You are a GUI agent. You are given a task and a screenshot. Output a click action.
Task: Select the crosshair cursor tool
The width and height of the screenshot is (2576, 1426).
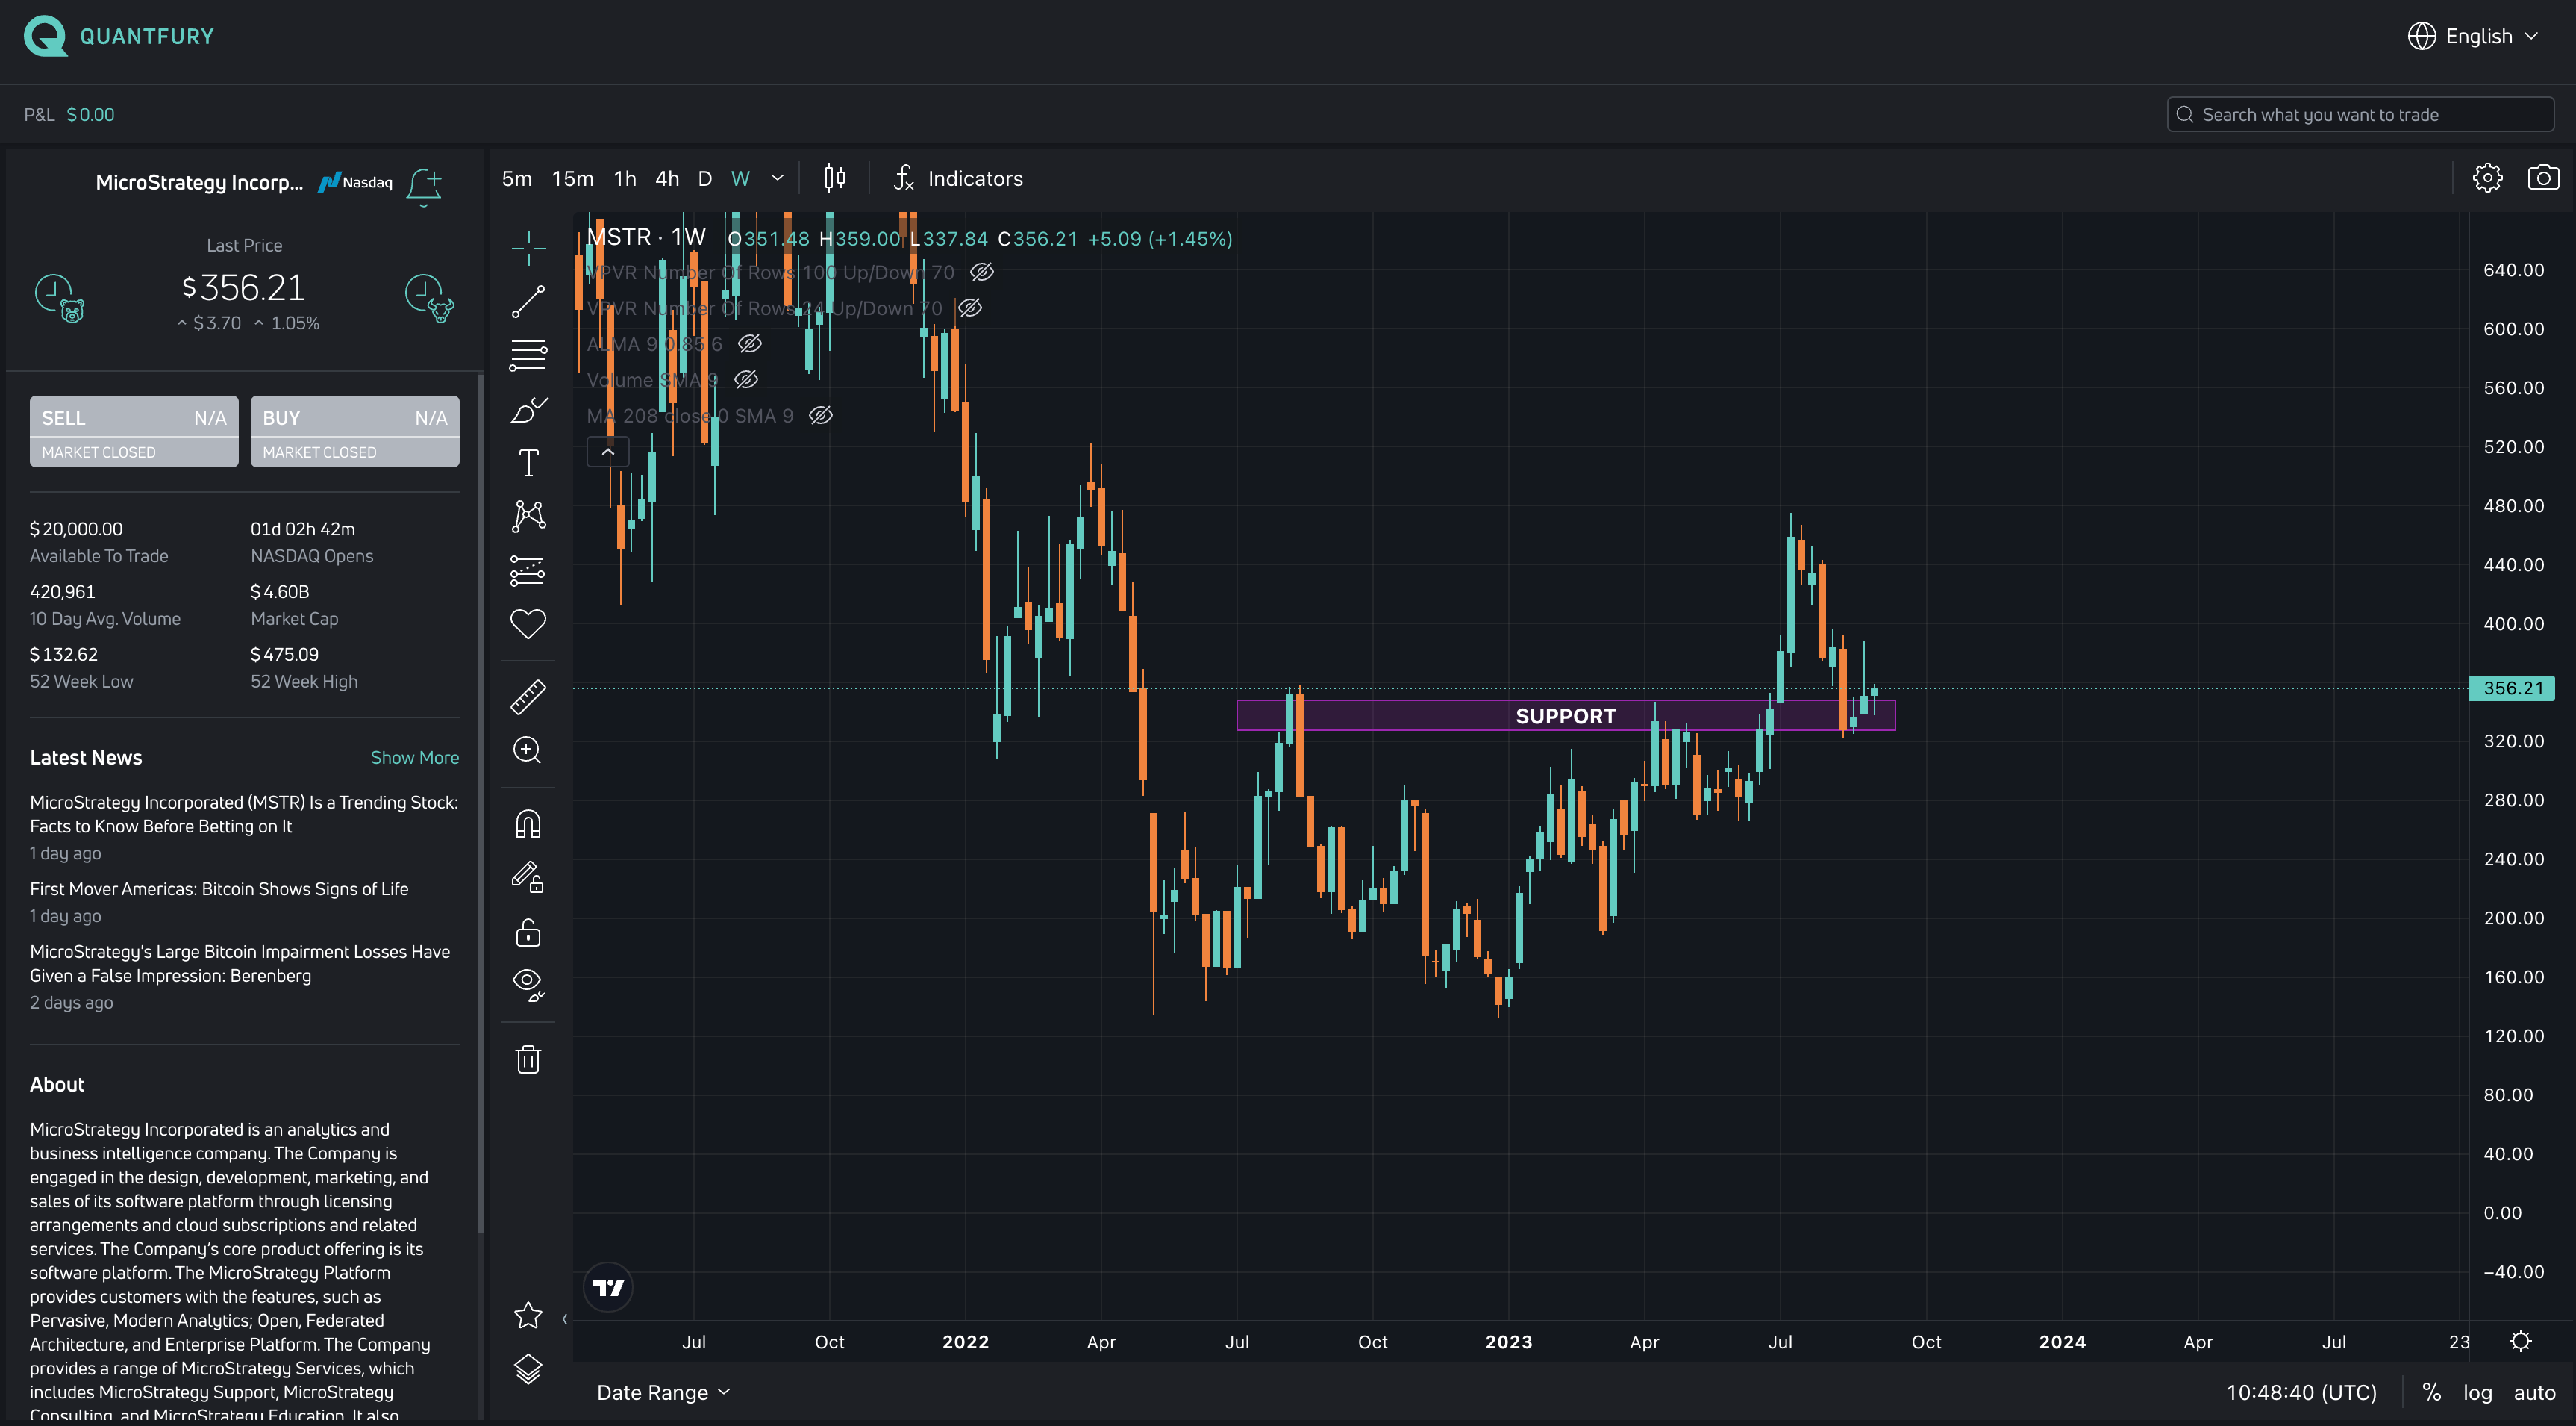click(528, 246)
